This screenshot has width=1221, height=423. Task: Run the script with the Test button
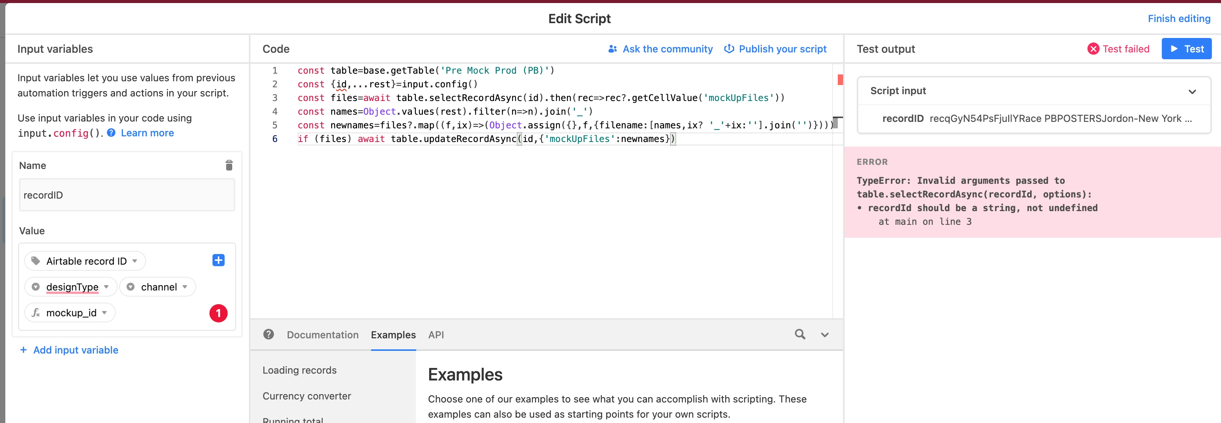pos(1186,49)
